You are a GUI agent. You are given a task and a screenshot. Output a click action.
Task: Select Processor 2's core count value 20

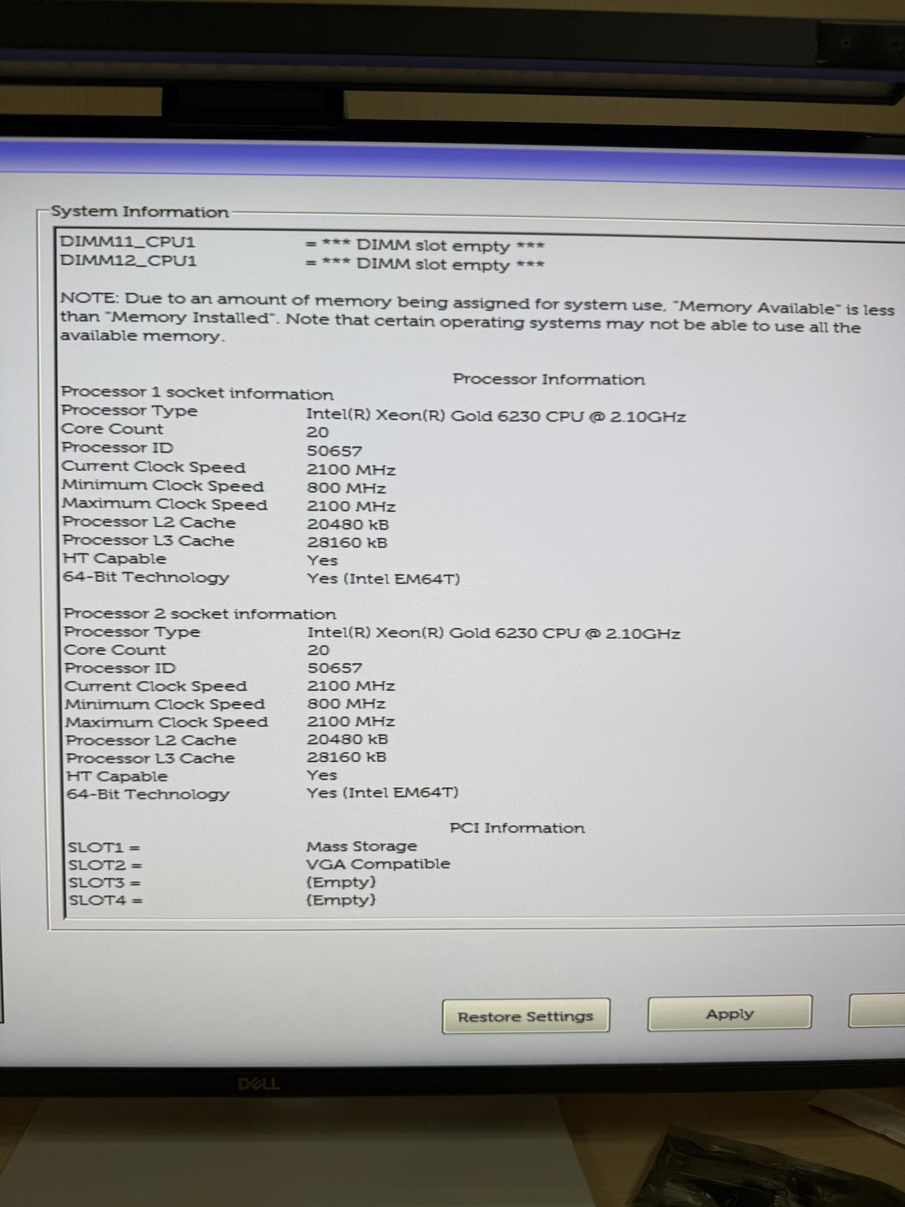[318, 650]
